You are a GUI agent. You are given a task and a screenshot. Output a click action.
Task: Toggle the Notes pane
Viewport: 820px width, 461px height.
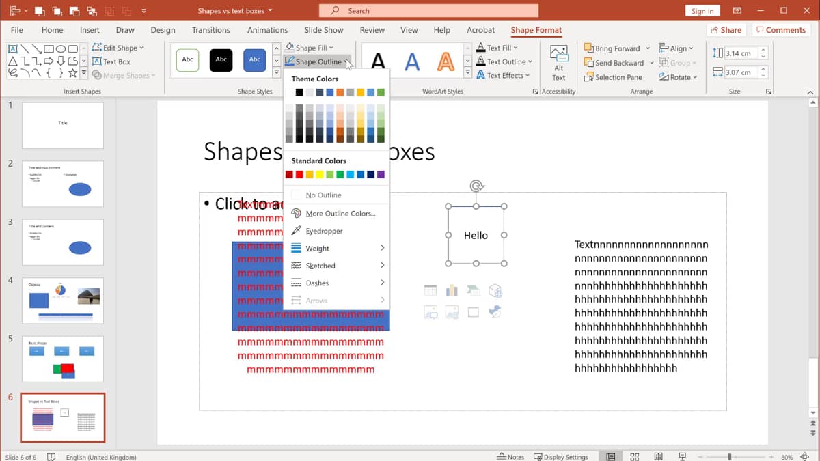pos(511,457)
